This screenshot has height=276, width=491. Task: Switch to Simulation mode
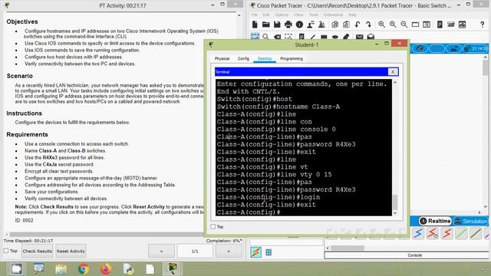[471, 221]
